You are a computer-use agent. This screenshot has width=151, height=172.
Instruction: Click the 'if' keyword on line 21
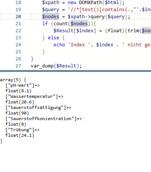(x=45, y=24)
